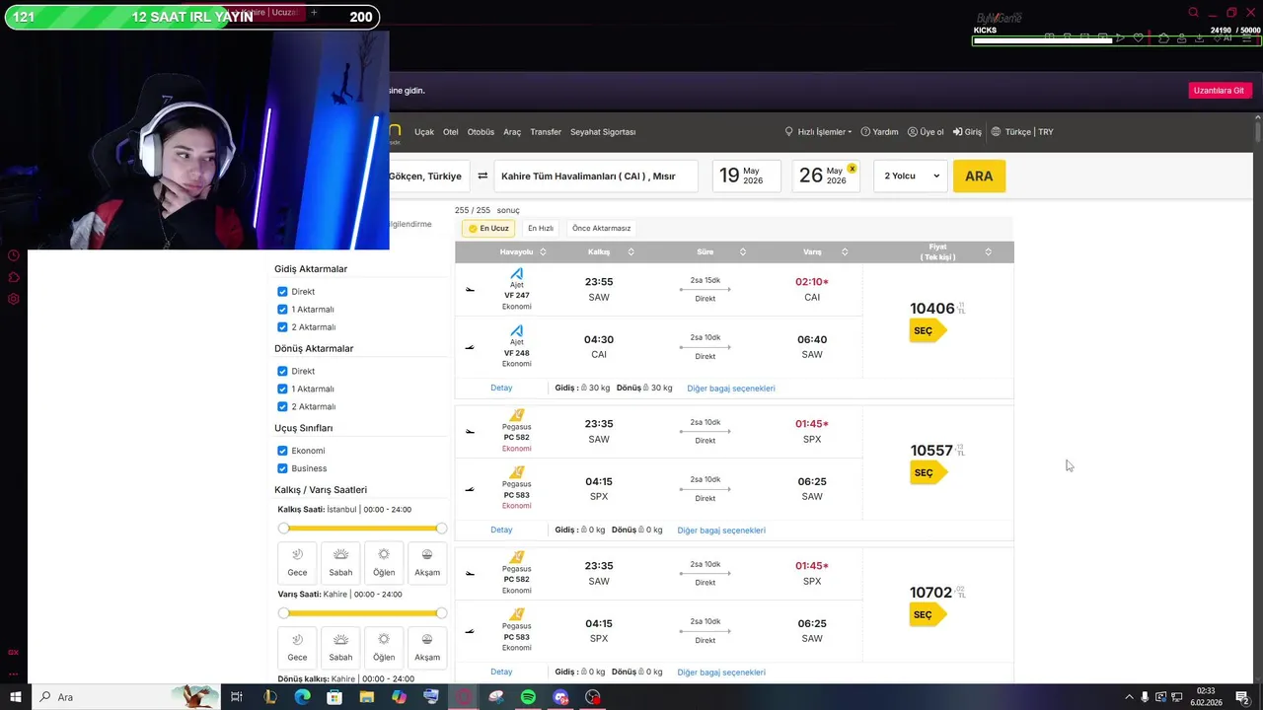Click the right handle of the Varış Saati slider

click(441, 612)
